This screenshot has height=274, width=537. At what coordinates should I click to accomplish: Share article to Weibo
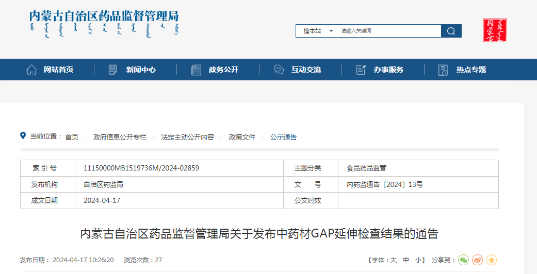pos(478,260)
